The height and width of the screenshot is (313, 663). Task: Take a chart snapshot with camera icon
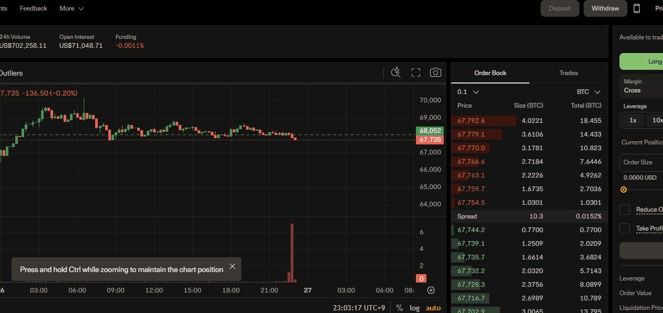(435, 72)
